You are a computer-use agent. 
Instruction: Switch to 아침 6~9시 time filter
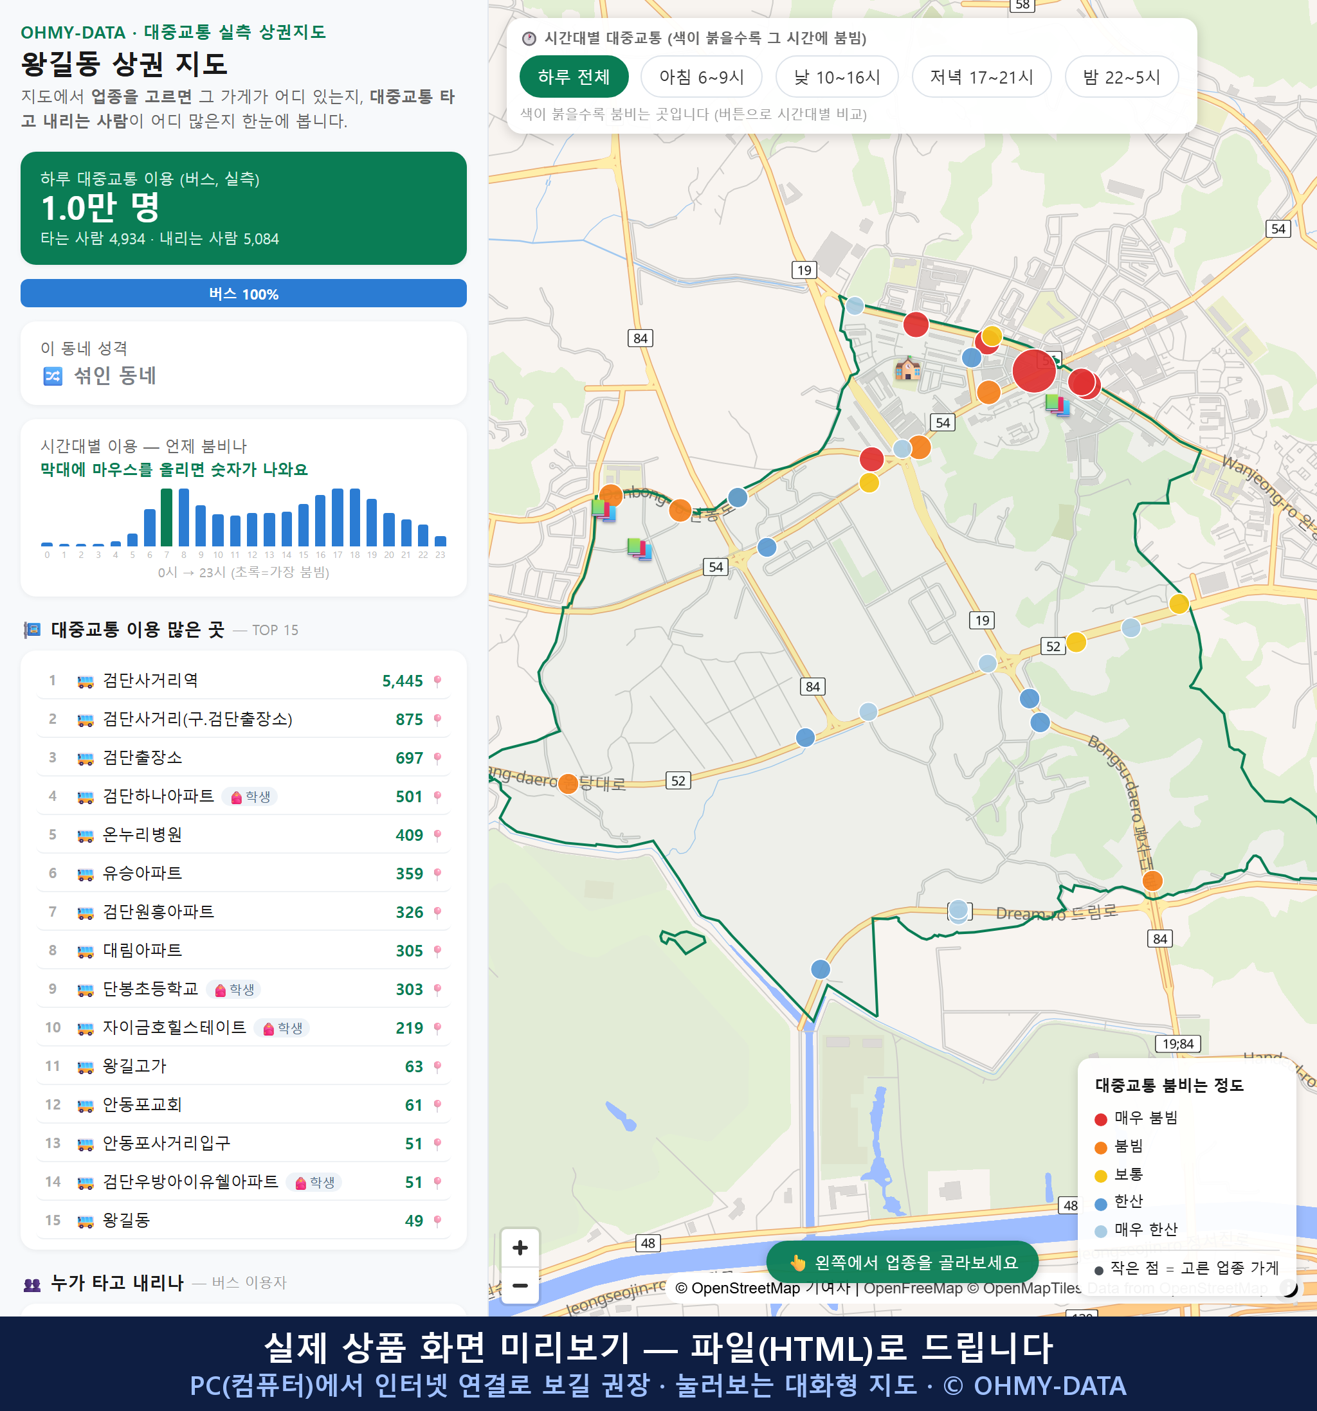pyautogui.click(x=701, y=76)
